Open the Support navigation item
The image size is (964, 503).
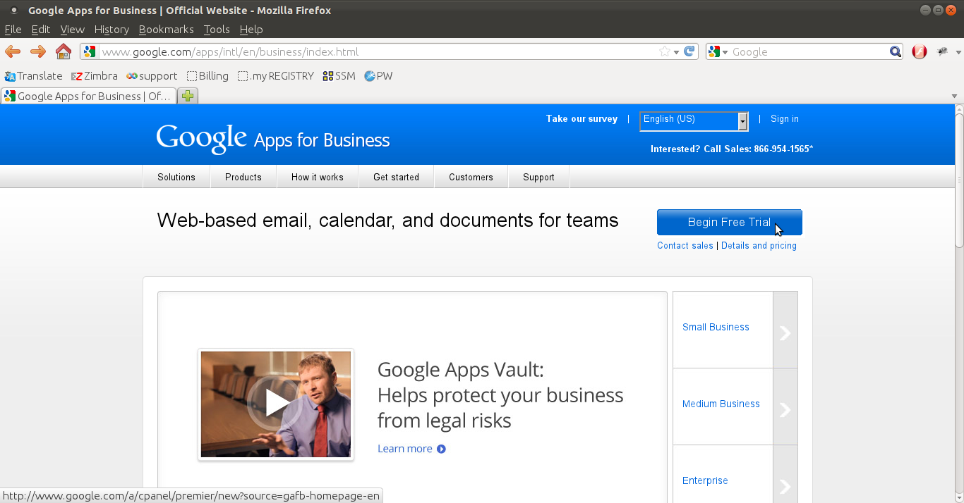[538, 177]
